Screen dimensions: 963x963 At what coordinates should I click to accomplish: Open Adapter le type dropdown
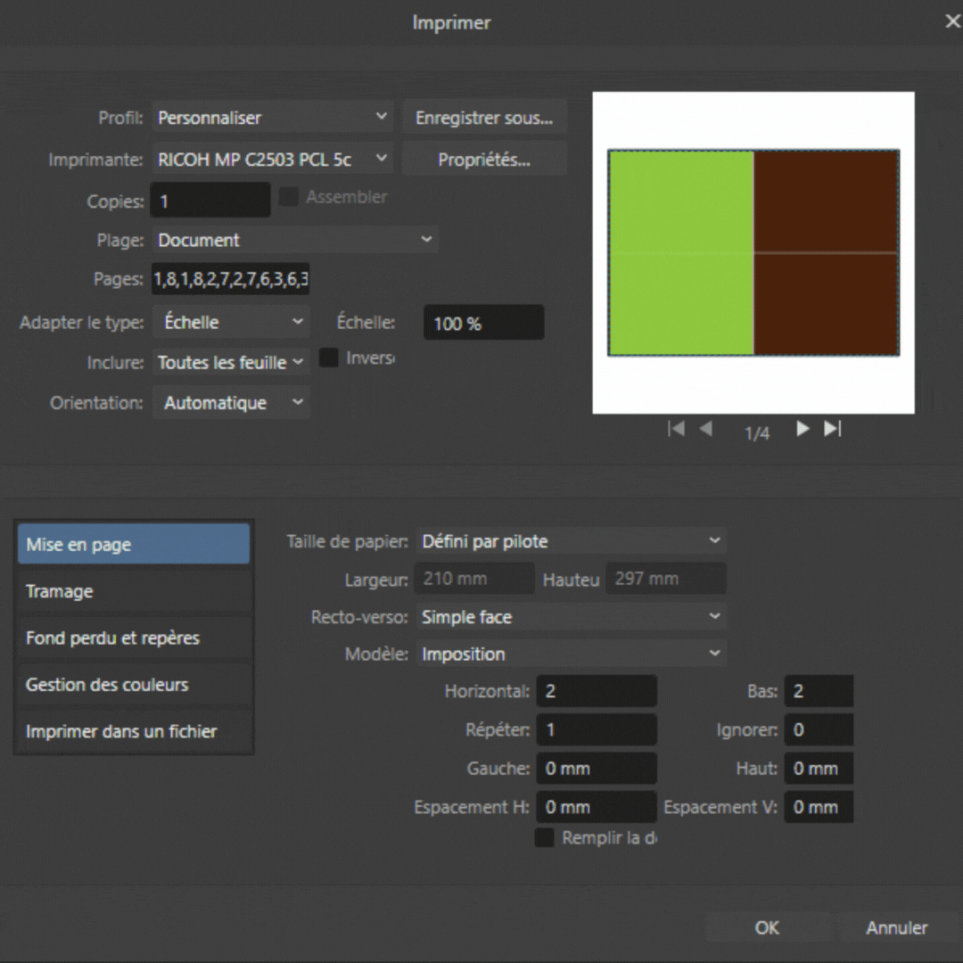point(231,322)
